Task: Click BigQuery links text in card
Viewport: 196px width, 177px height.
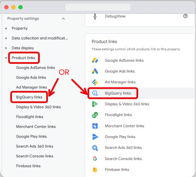Action: click(x=118, y=93)
